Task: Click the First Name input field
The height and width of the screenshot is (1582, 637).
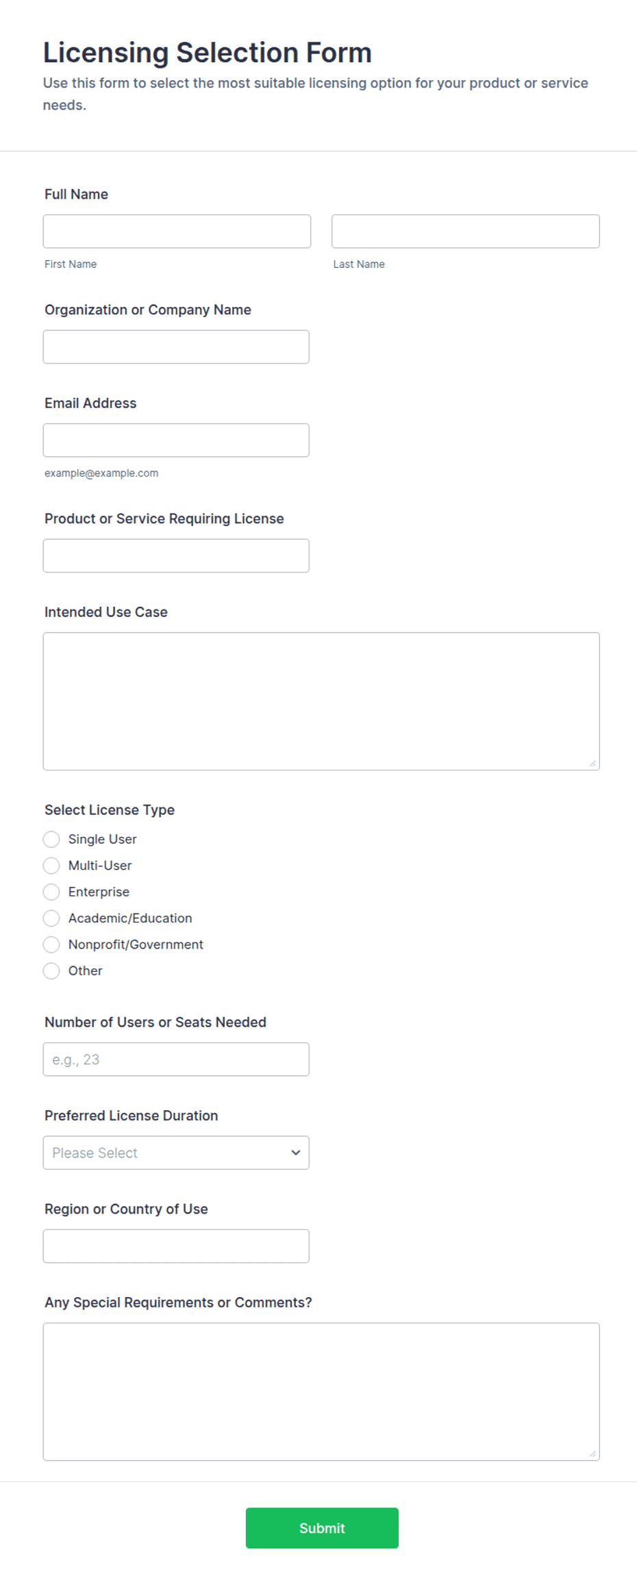Action: pyautogui.click(x=177, y=231)
